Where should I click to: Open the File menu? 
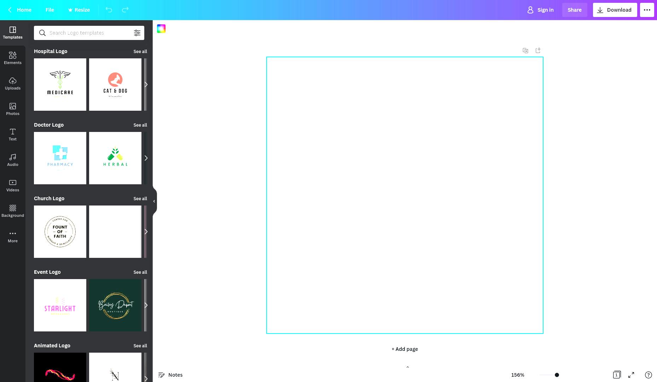pos(50,10)
